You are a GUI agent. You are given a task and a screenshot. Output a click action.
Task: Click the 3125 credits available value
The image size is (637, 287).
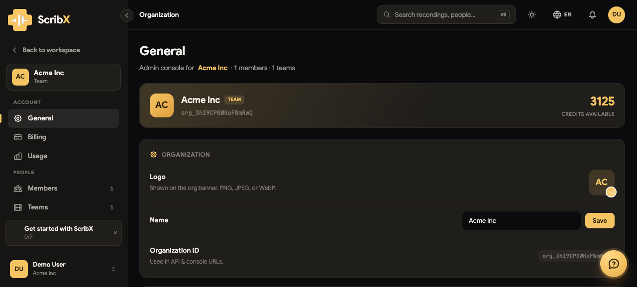[x=602, y=101]
